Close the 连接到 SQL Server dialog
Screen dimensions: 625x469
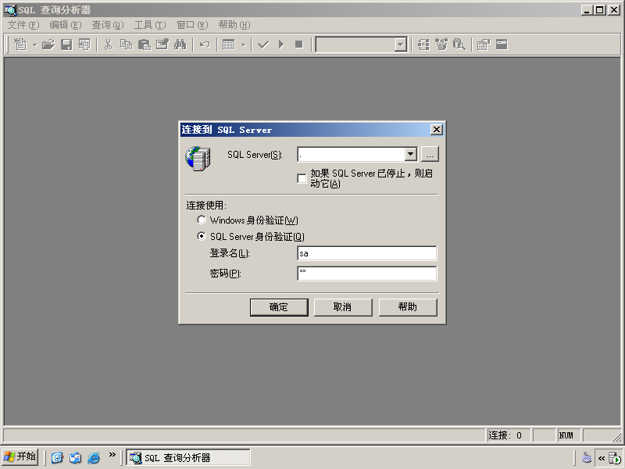pos(437,130)
